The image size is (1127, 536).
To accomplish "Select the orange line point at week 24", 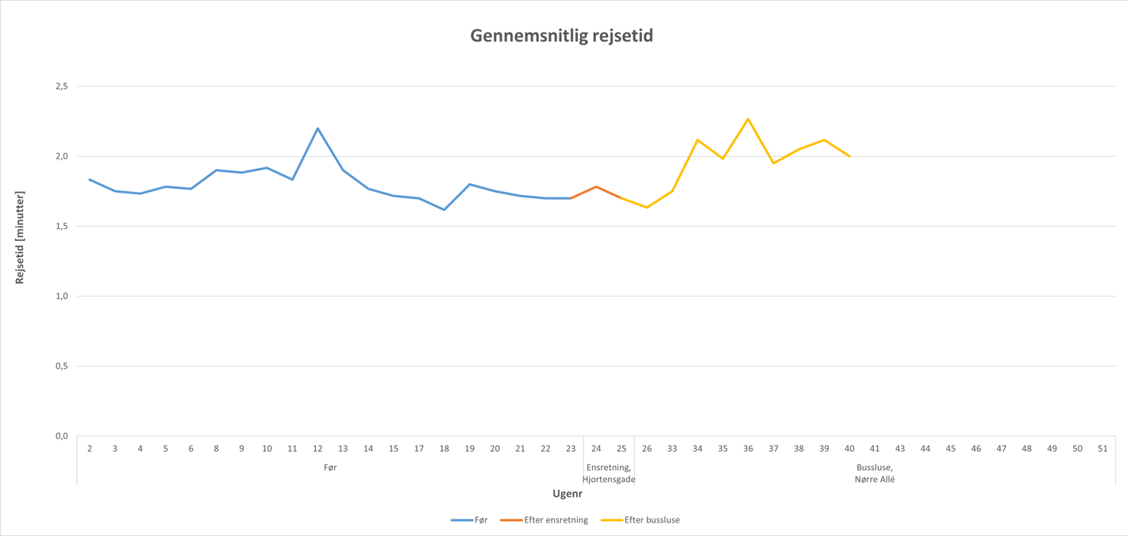I will click(596, 187).
